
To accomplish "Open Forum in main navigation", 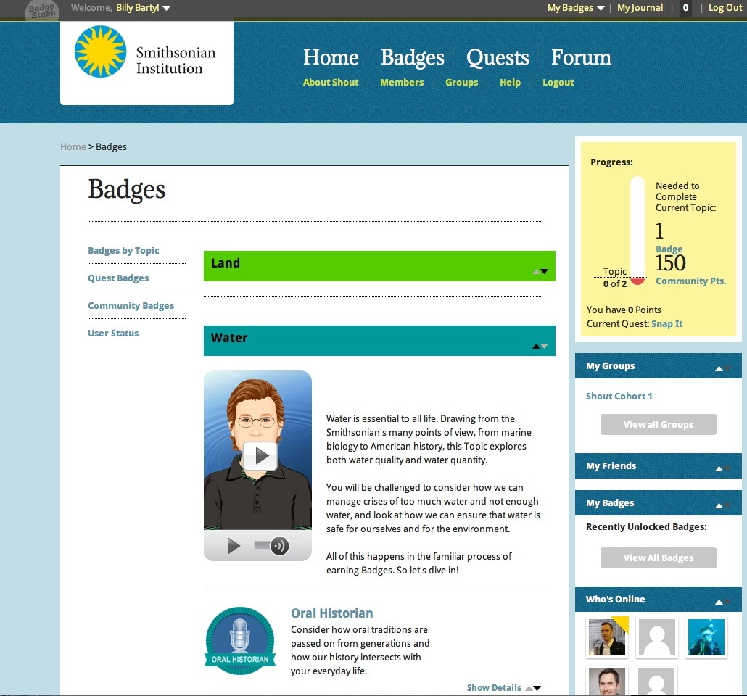I will click(581, 57).
